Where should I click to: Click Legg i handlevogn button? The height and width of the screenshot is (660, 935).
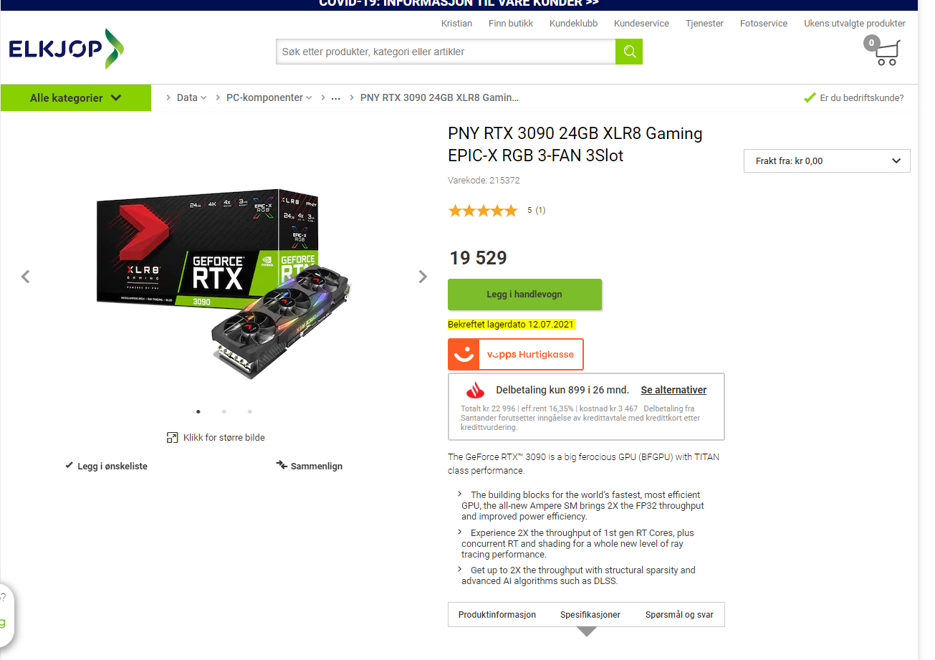pos(524,295)
